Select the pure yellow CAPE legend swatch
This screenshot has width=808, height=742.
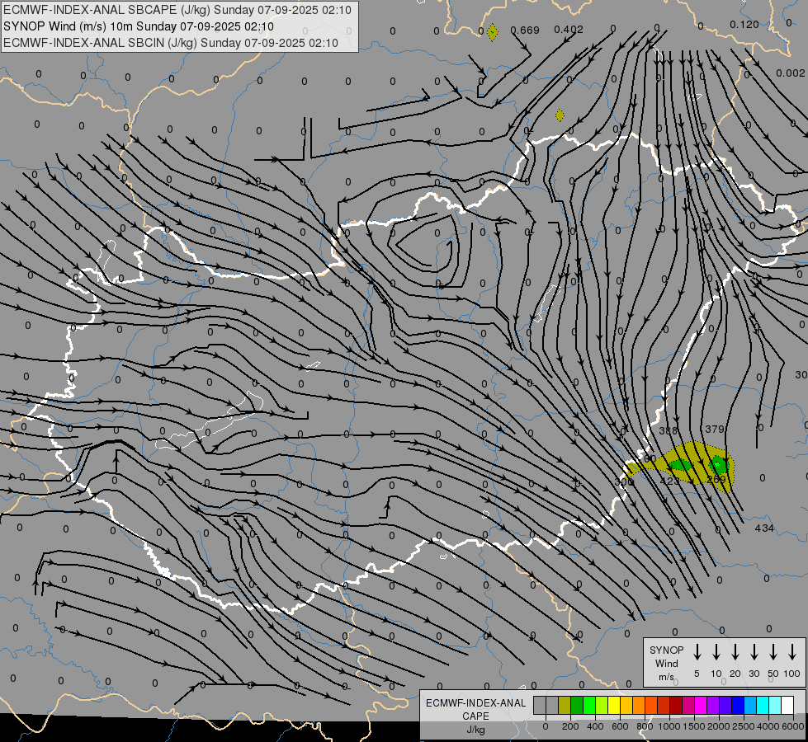click(x=614, y=705)
